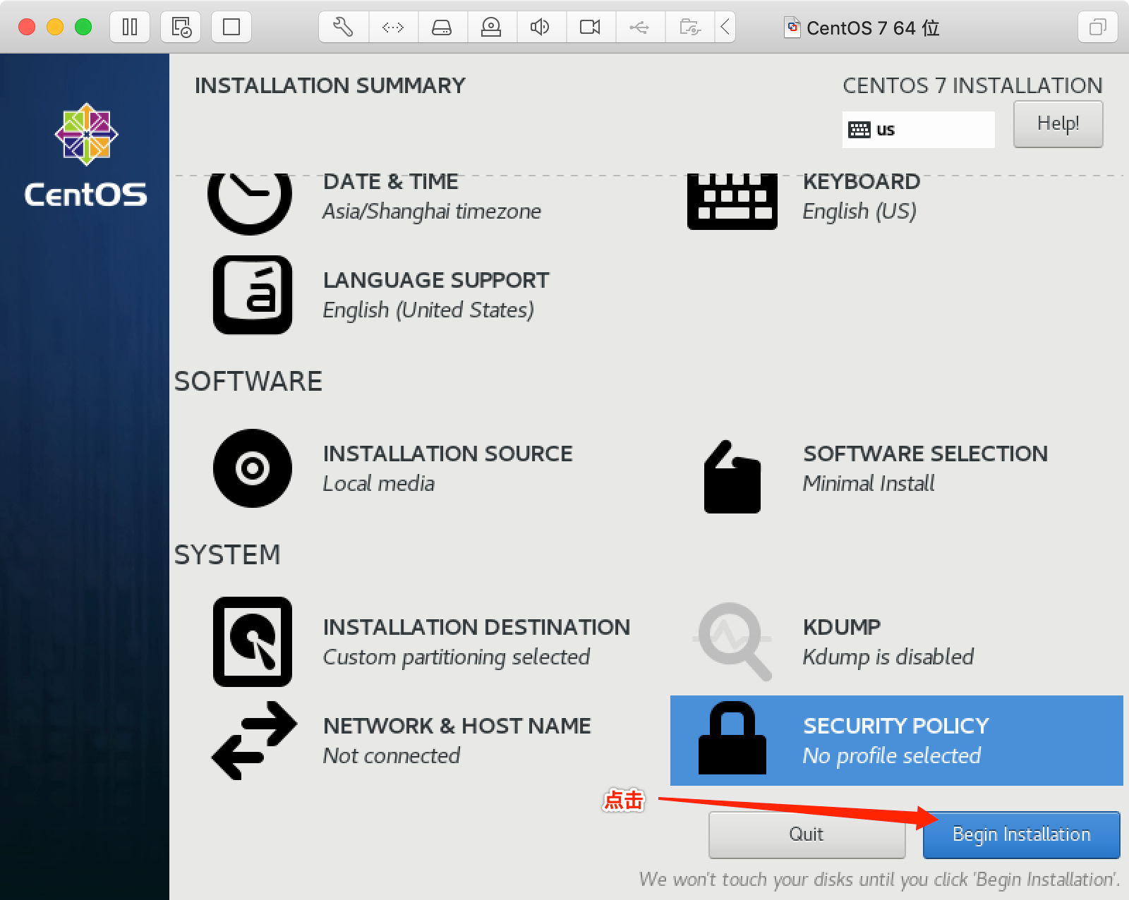Open VM settings wrench icon
Viewport: 1129px width, 900px height.
click(343, 28)
